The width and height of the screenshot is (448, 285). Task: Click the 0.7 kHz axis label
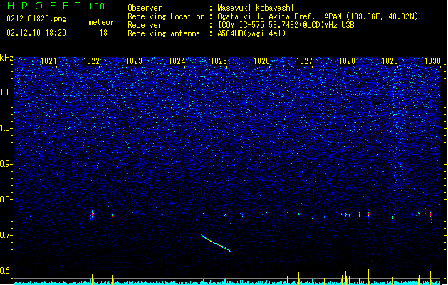[x=6, y=235]
